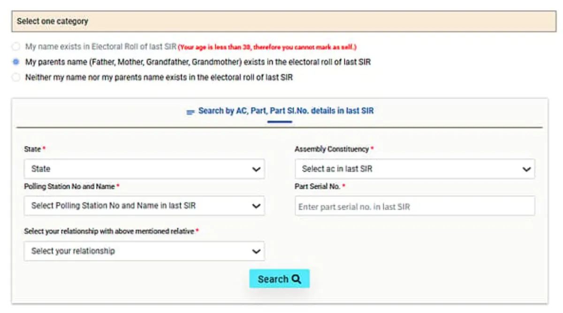Click chevron arrow in relationship field
The width and height of the screenshot is (563, 313).
click(x=256, y=252)
